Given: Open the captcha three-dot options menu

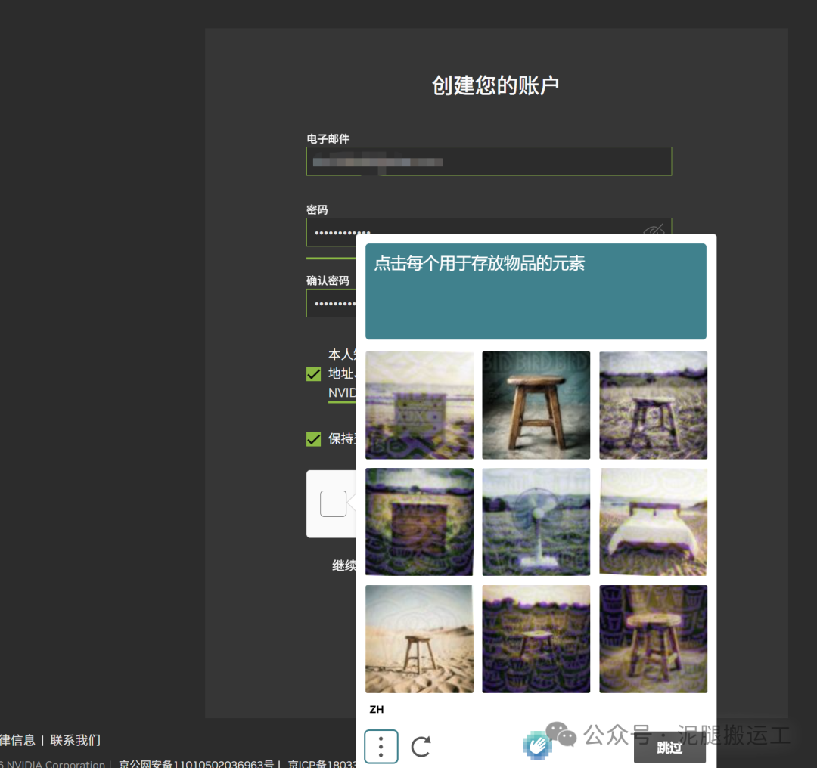Looking at the screenshot, I should (x=381, y=747).
